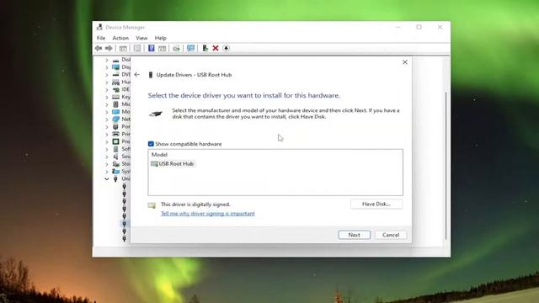Click the Human Interface Devices category icon
The image size is (539, 303).
(x=116, y=82)
